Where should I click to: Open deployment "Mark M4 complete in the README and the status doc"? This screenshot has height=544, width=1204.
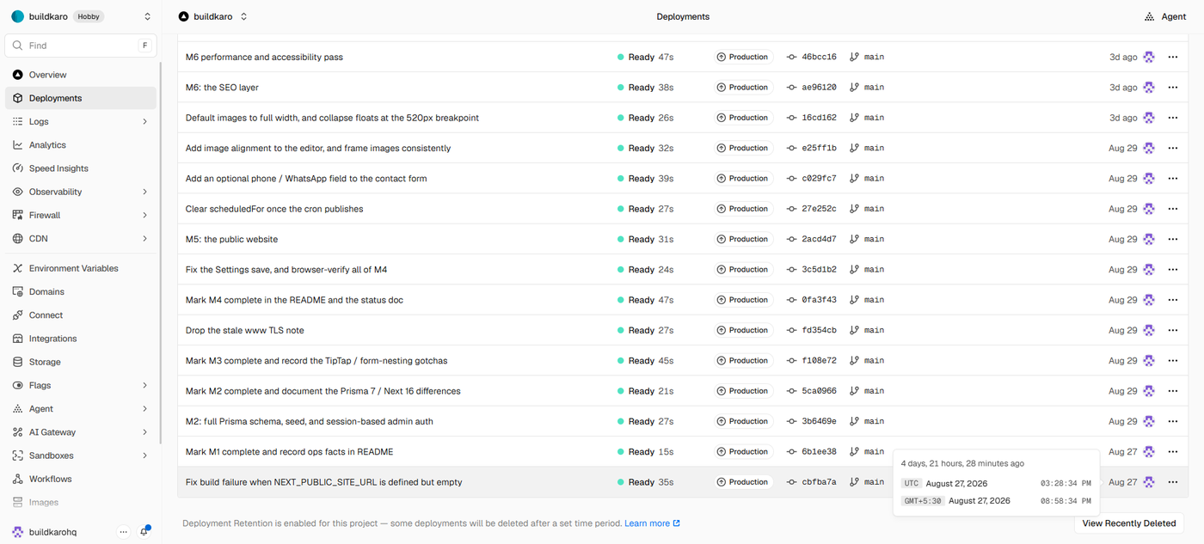[x=294, y=300]
